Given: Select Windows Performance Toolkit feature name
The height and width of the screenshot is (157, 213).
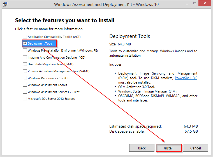Looking at the screenshot, I should pos(48,78).
